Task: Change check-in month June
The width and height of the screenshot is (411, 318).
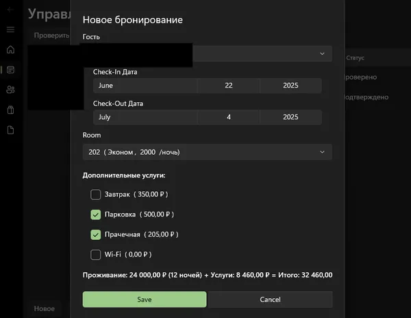Action: click(145, 86)
